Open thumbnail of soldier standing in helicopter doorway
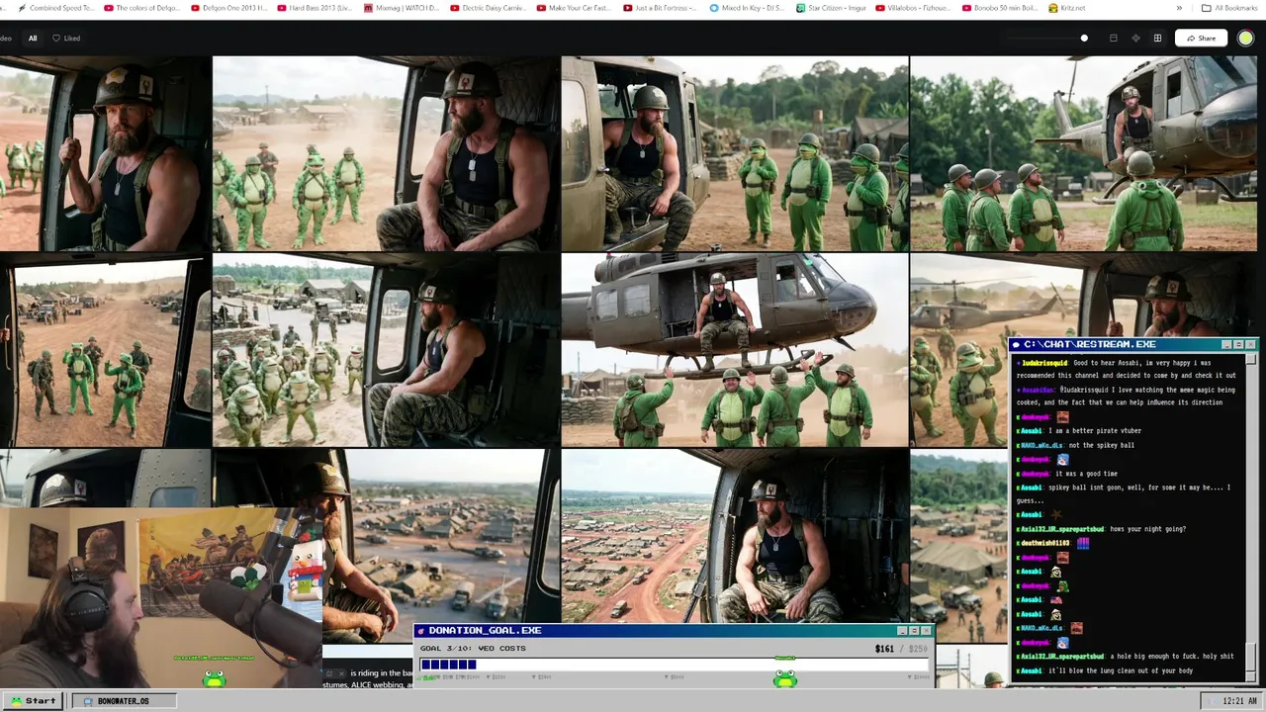The image size is (1266, 712). pyautogui.click(x=1084, y=153)
